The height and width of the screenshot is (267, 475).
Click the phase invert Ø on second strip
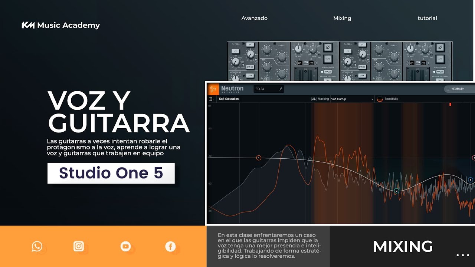click(x=440, y=47)
